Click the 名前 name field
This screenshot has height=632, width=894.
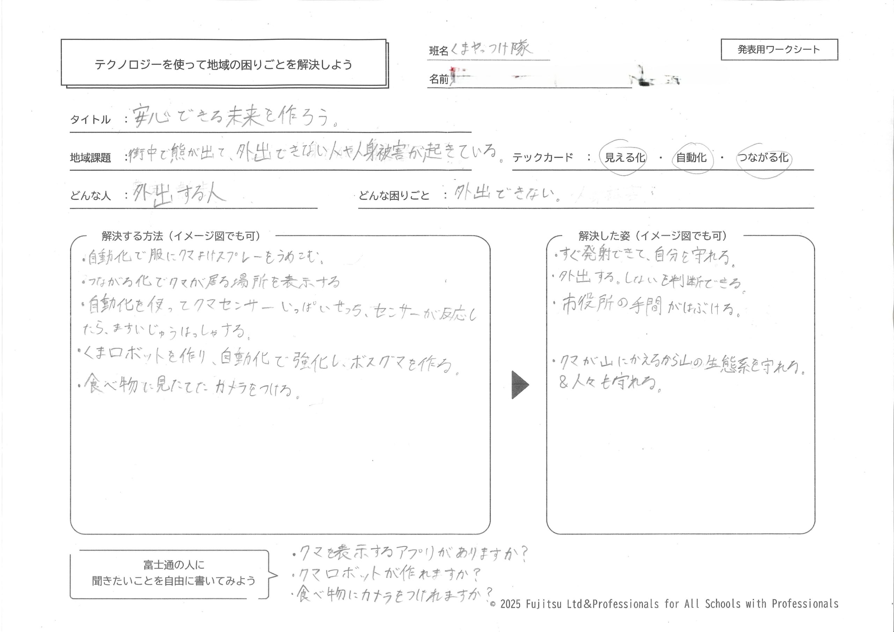pyautogui.click(x=541, y=80)
